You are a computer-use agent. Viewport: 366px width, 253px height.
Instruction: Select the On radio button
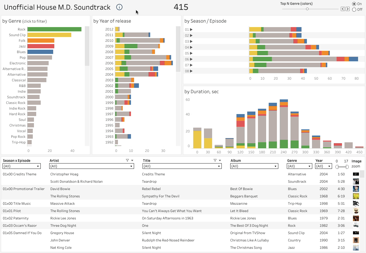[354, 4]
